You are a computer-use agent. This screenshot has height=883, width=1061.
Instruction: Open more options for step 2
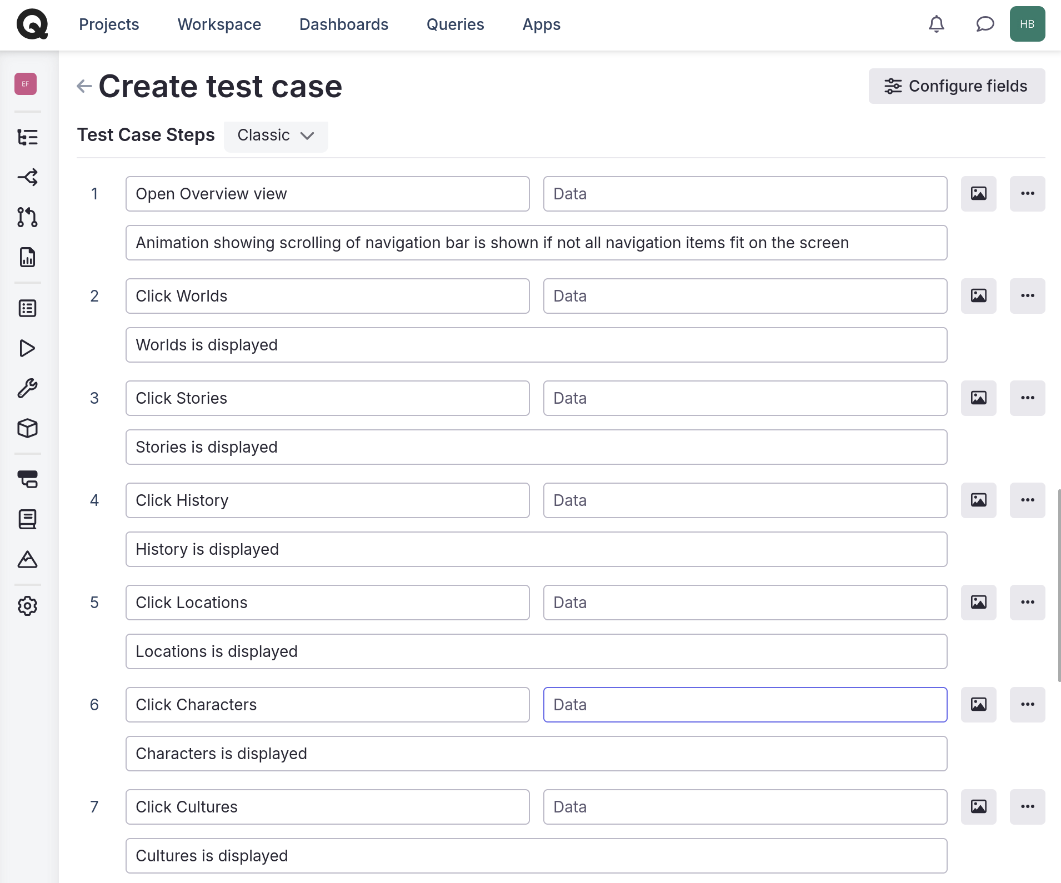[1027, 296]
